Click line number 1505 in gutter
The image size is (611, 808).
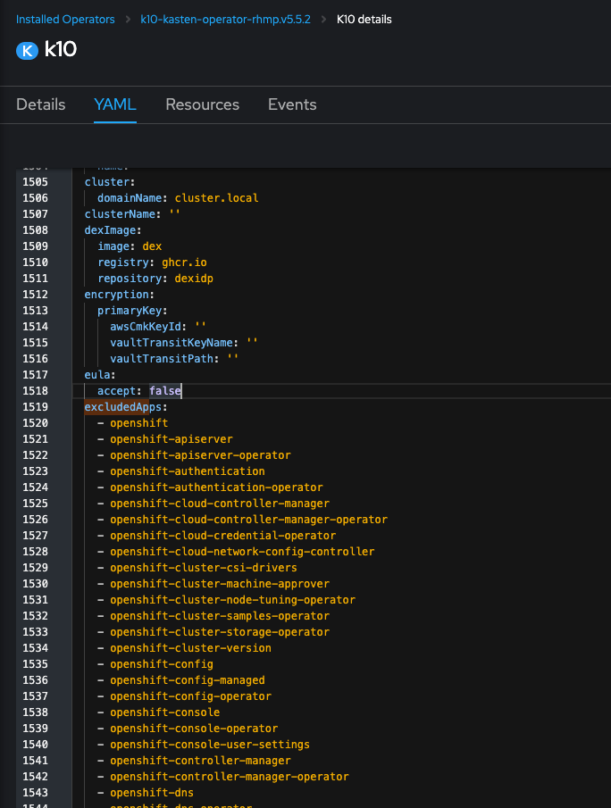pyautogui.click(x=35, y=182)
